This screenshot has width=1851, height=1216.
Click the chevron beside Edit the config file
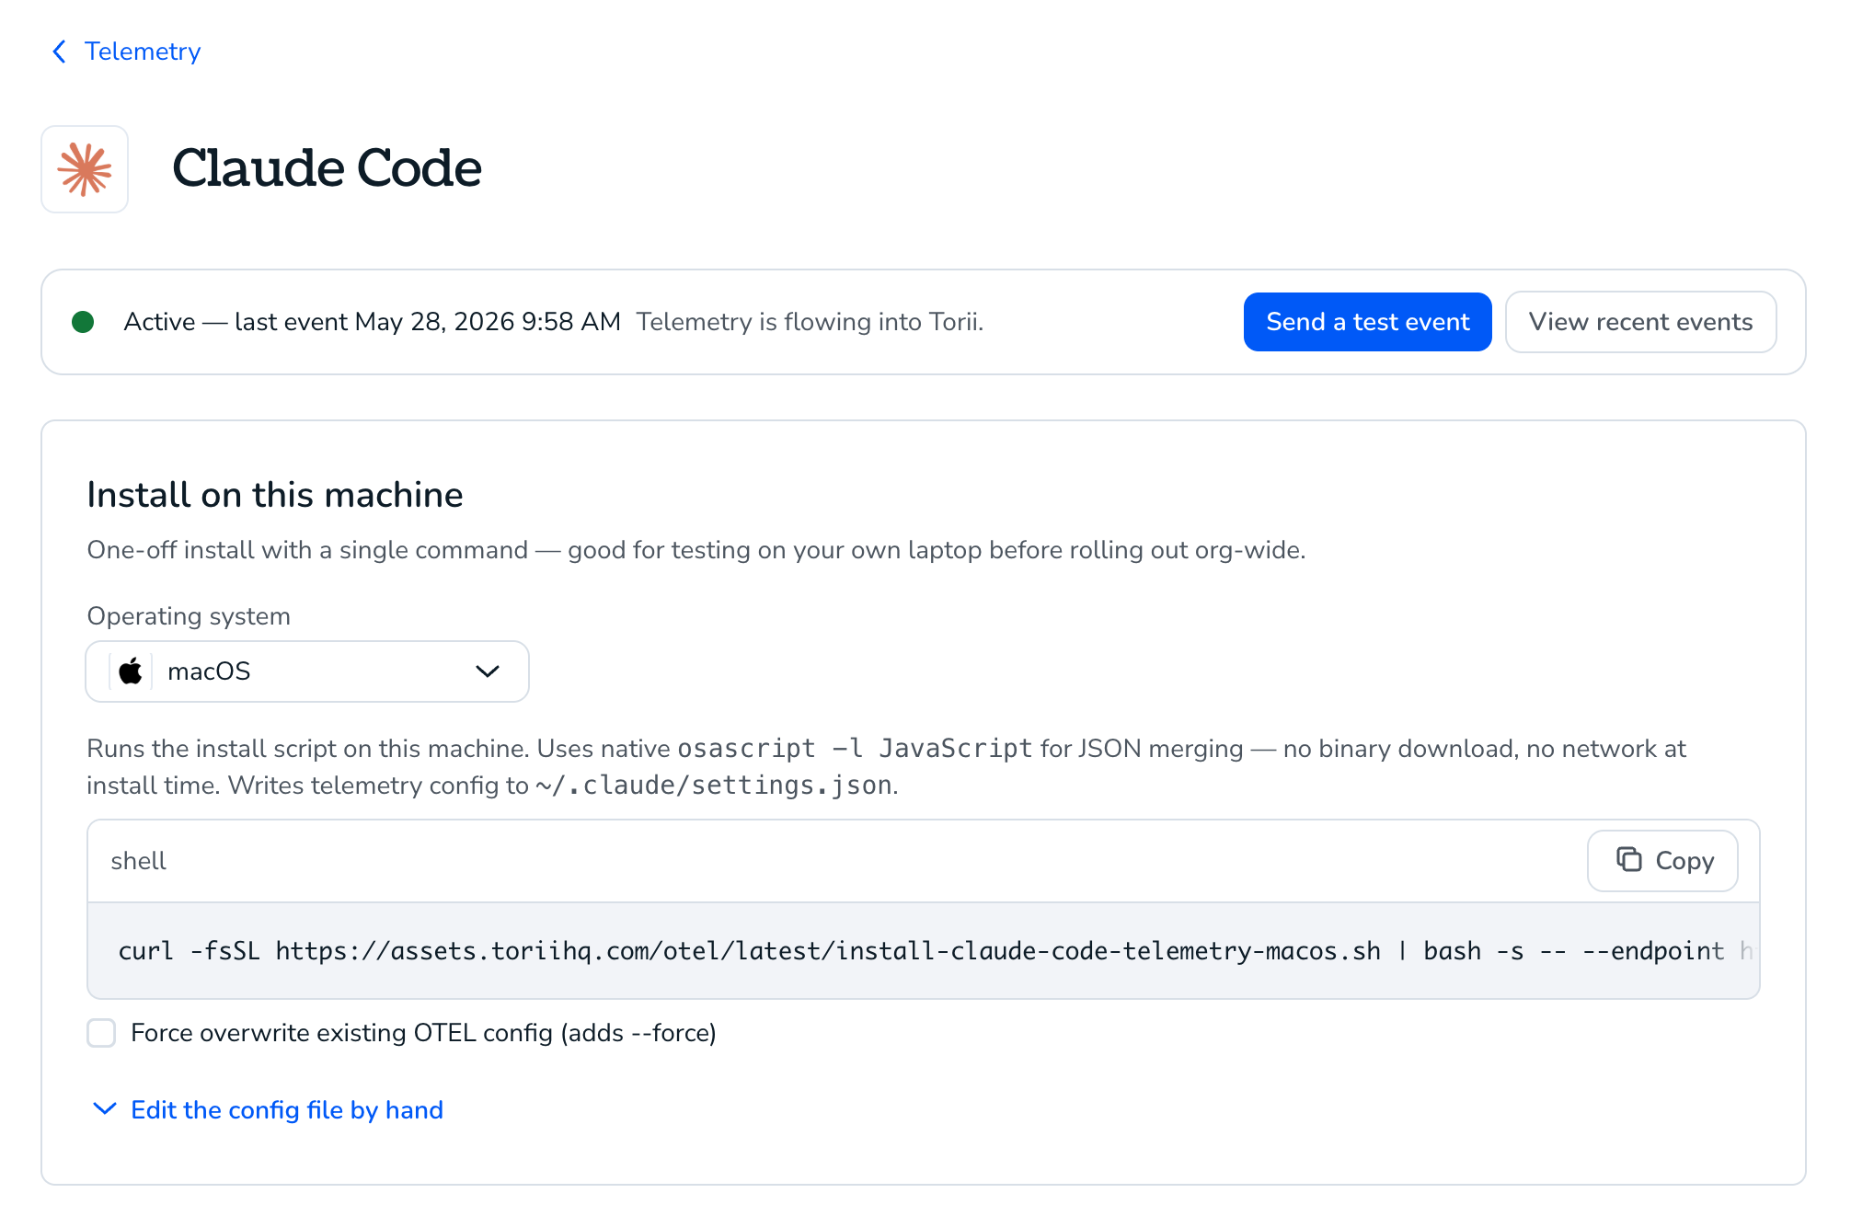105,1109
